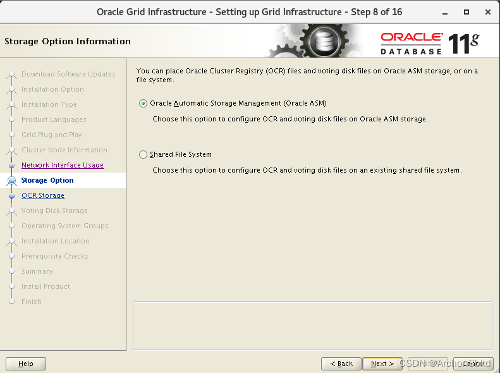The height and width of the screenshot is (373, 500).
Task: Open Help for this installer page
Action: coord(26,364)
